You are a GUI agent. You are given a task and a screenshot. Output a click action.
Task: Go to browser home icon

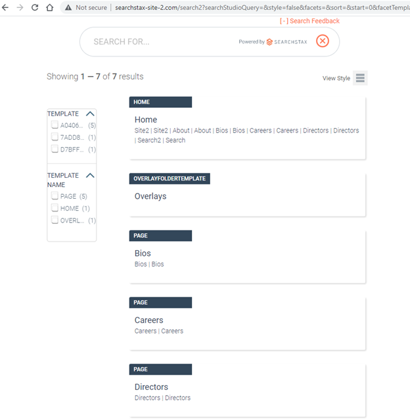[x=50, y=7]
